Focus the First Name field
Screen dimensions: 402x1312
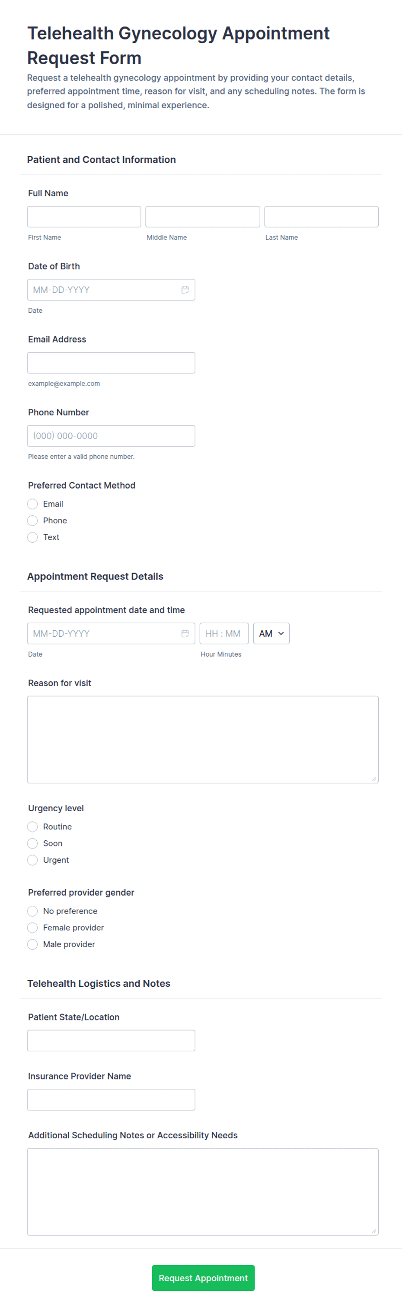84,217
